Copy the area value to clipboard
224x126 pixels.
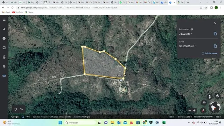[x=215, y=46]
